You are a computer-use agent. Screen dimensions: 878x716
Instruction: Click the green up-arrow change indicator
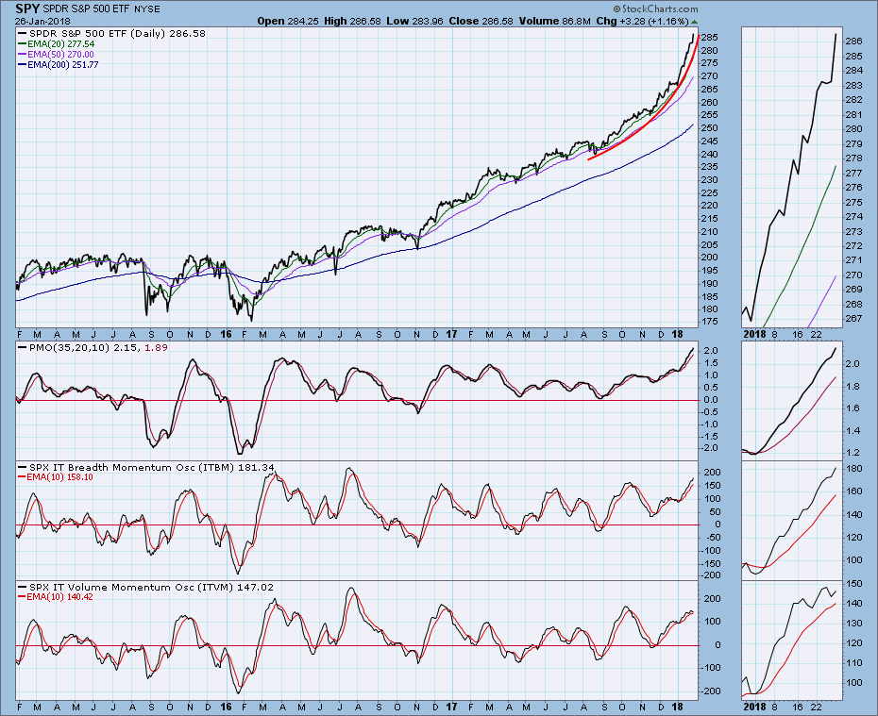pos(694,22)
